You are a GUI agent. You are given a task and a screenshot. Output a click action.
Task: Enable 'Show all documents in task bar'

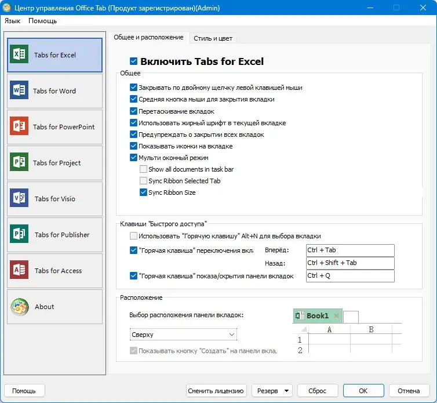pos(143,169)
